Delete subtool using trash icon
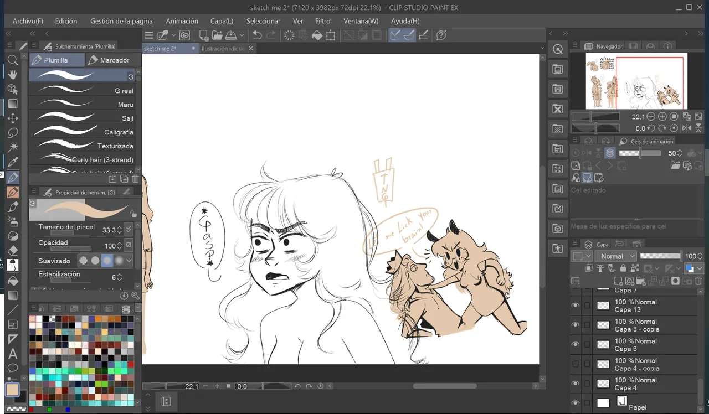The width and height of the screenshot is (709, 414). (136, 179)
